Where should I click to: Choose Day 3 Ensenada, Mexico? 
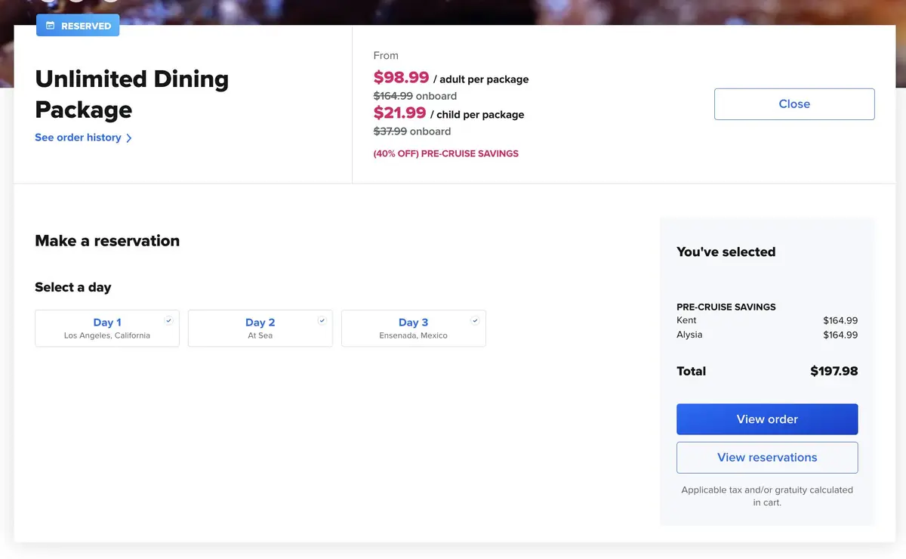click(x=413, y=329)
